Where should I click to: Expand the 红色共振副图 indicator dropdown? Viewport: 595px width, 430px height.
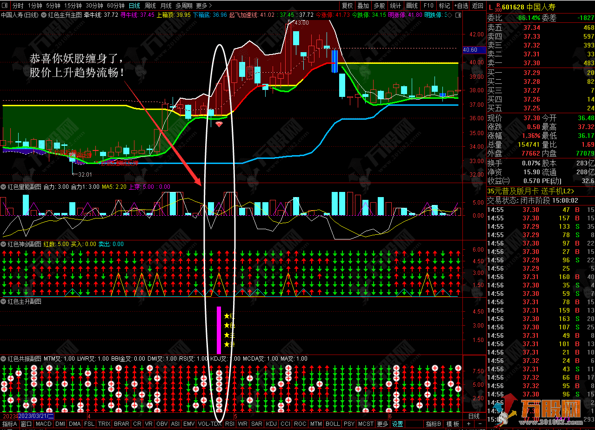[x=4, y=359]
